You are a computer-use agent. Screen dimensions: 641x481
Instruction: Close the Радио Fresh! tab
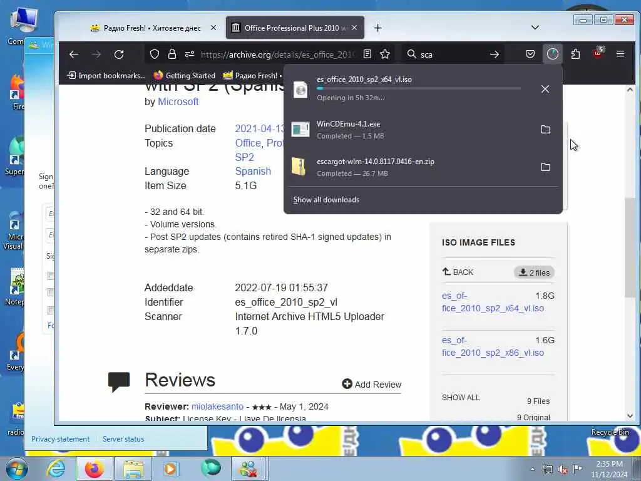(x=213, y=28)
